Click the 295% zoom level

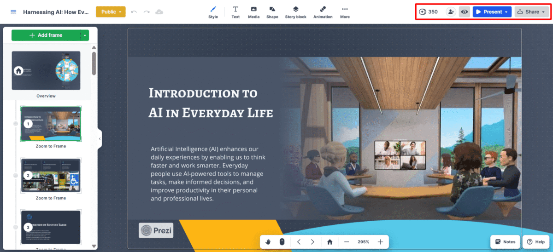(x=363, y=242)
